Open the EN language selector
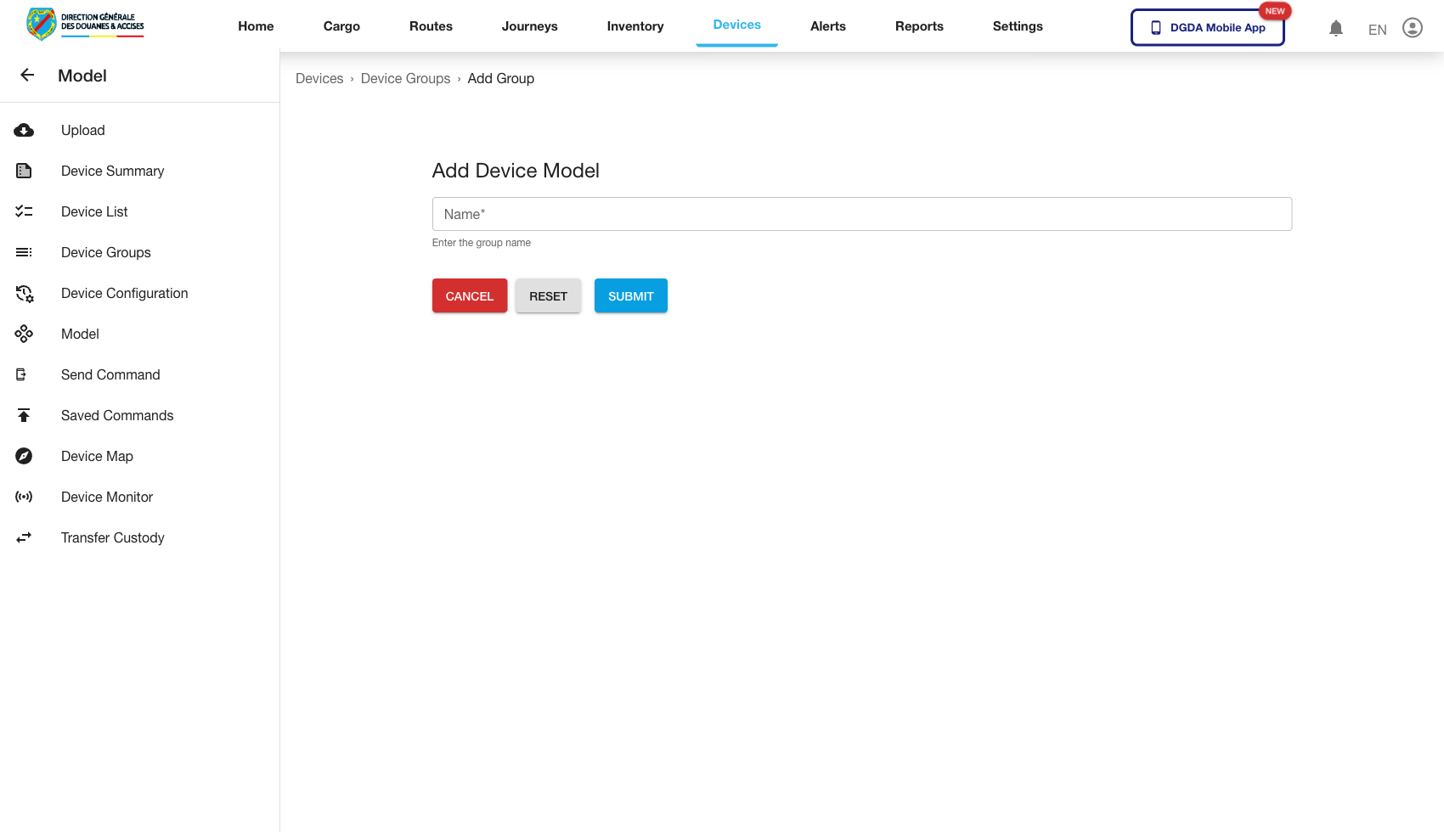The width and height of the screenshot is (1444, 832). click(x=1377, y=29)
